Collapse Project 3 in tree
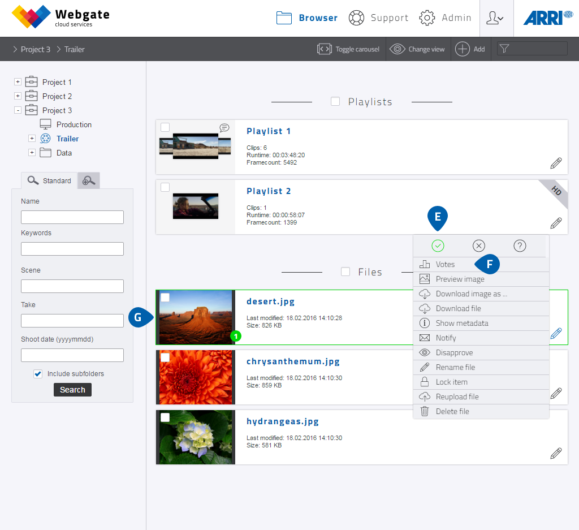The height and width of the screenshot is (530, 579). coord(18,110)
